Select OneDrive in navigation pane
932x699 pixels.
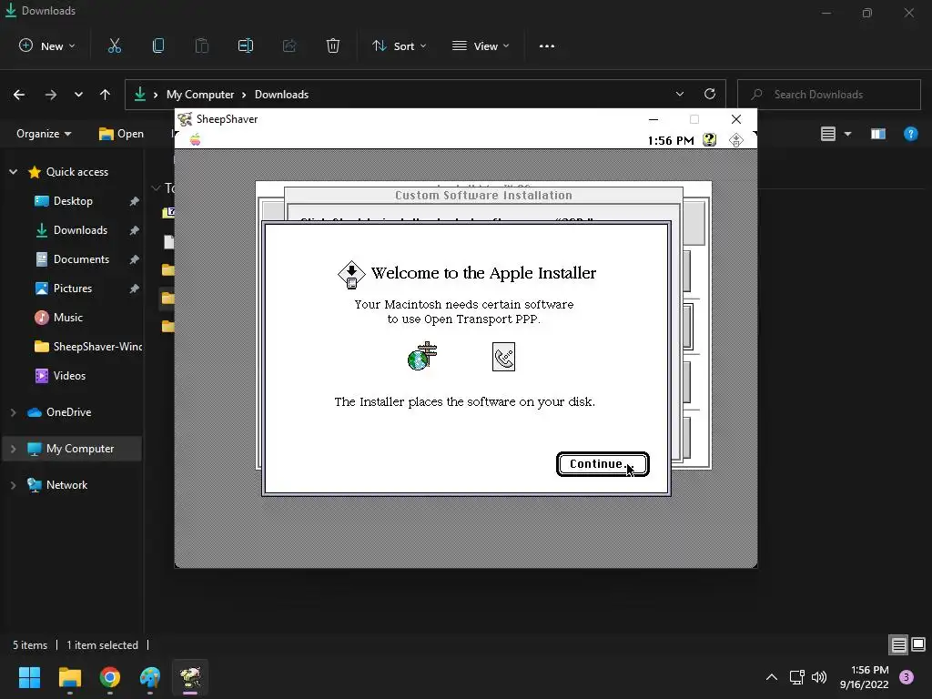coord(68,412)
